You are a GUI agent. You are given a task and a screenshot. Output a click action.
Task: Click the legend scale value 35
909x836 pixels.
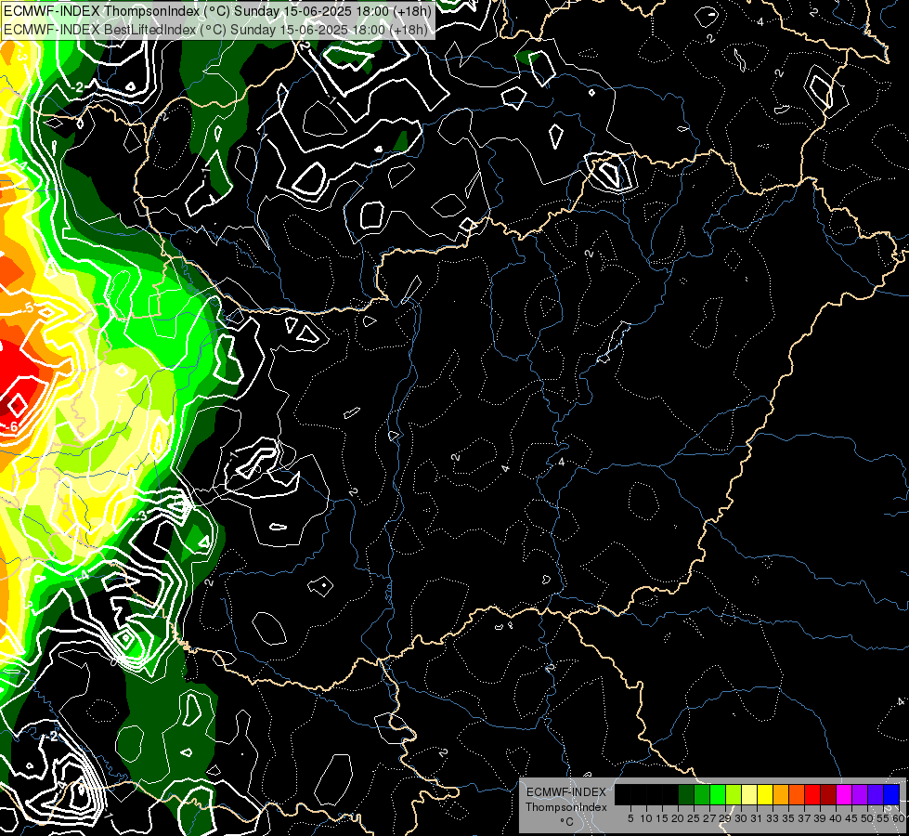tap(789, 818)
